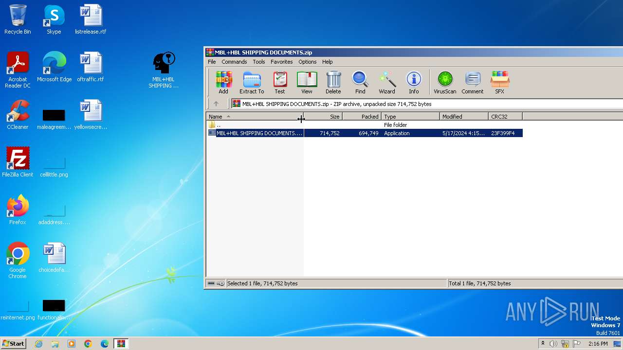Click the View toolbar icon
Screen dimensions: 623x350
tap(307, 82)
